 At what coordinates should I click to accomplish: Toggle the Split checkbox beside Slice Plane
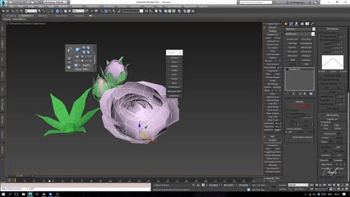click(335, 147)
